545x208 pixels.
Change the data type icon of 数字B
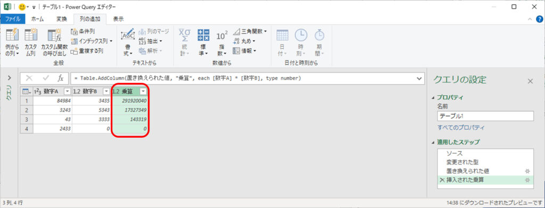coord(77,91)
